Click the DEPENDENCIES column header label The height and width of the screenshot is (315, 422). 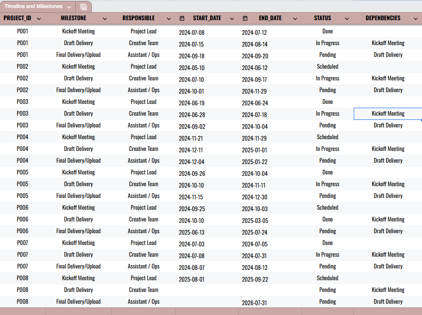[x=383, y=18]
